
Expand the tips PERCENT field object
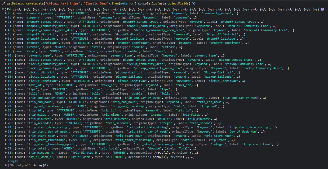pos(6,89)
